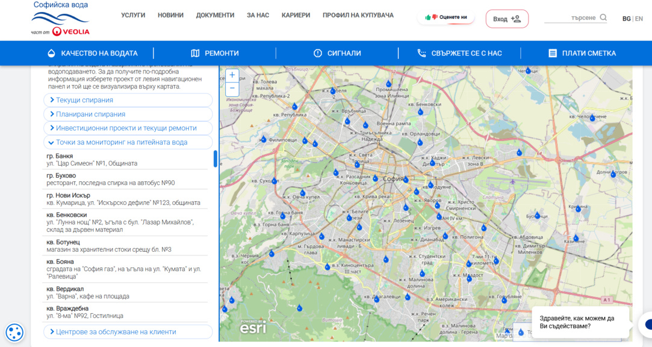Open Сигнали alert section
Image resolution: width=652 pixels, height=347 pixels.
[x=337, y=53]
